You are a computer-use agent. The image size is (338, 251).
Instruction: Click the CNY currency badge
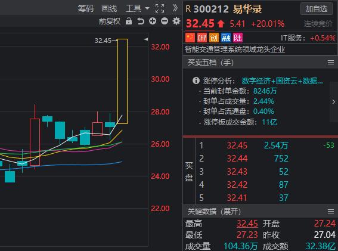click(202, 38)
